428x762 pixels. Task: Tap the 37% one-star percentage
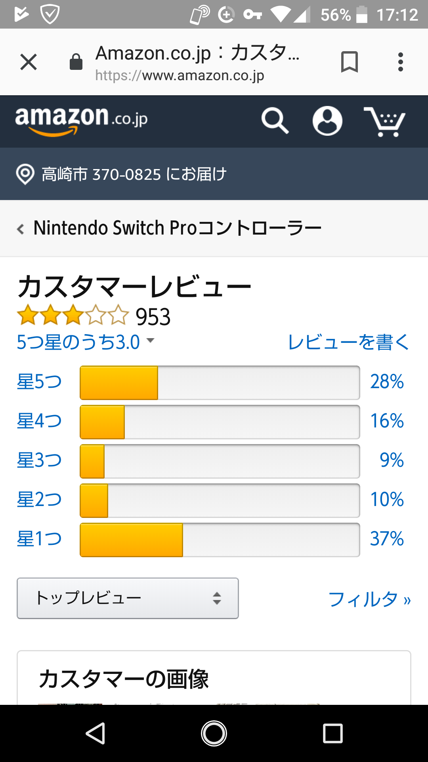[386, 539]
